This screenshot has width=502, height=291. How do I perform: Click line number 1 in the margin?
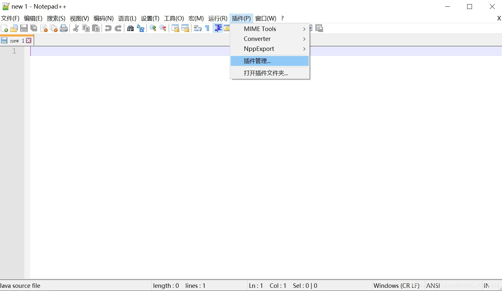click(14, 51)
